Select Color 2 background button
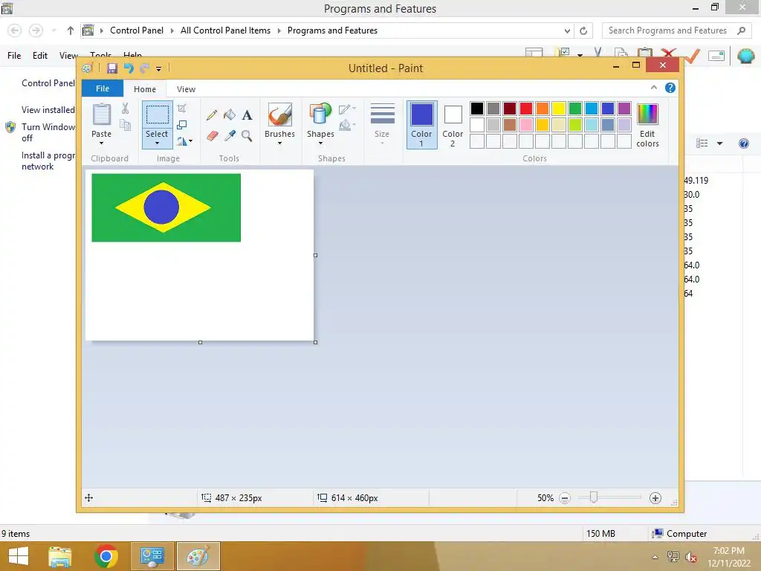The height and width of the screenshot is (571, 761). point(453,125)
